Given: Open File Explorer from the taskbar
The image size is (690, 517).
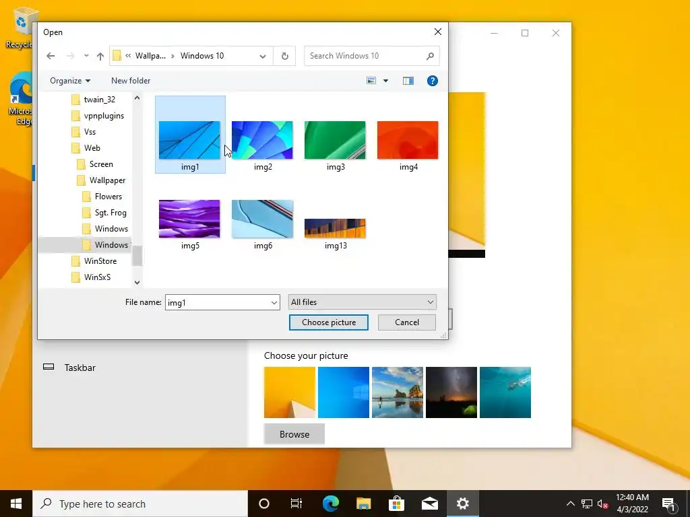Looking at the screenshot, I should (x=363, y=504).
